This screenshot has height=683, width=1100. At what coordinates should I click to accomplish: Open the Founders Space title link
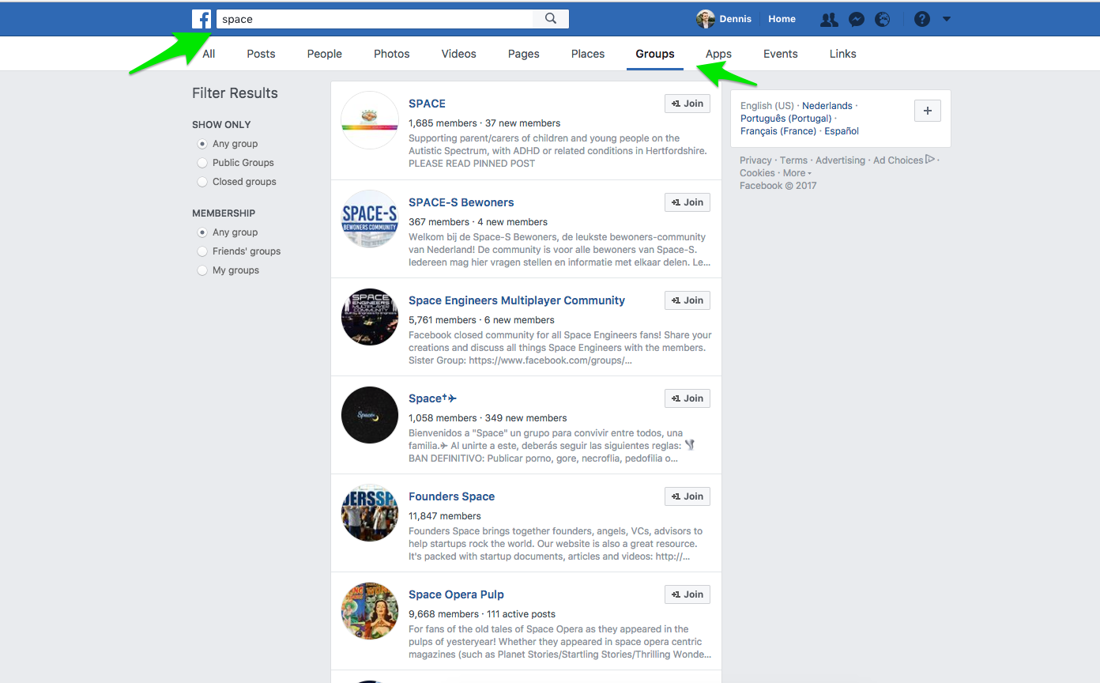[451, 496]
